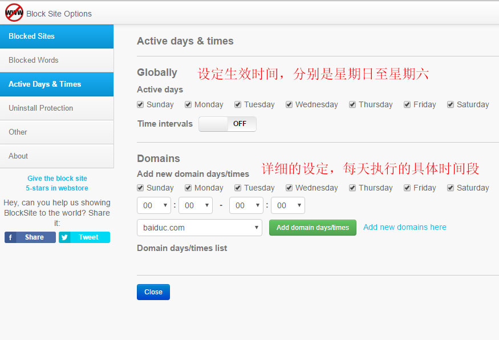
Task: Uncheck global Monday under Active days
Action: point(188,104)
